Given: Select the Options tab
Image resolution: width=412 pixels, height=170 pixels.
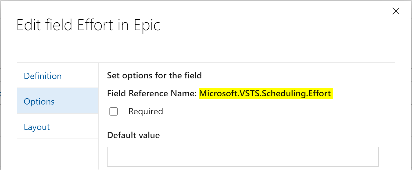Looking at the screenshot, I should 57,101.
